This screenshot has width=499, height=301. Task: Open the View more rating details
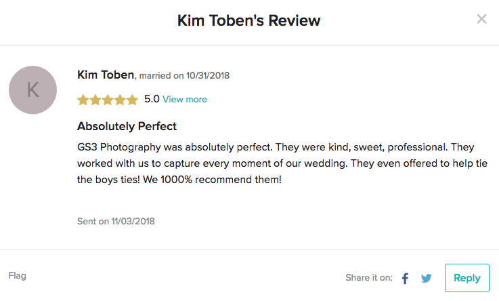tap(185, 100)
